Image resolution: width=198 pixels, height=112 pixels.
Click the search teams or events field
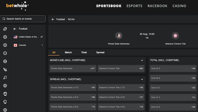coord(23,19)
